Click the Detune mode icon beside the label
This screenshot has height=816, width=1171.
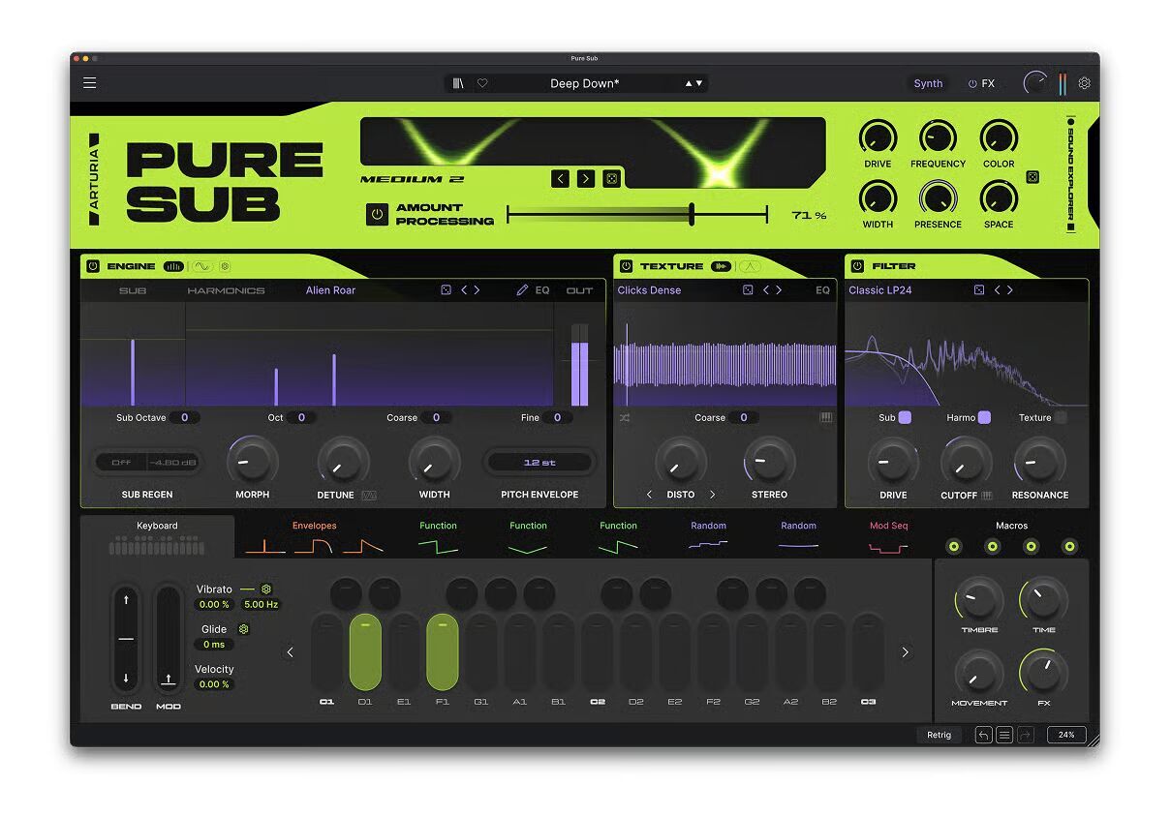click(x=369, y=495)
